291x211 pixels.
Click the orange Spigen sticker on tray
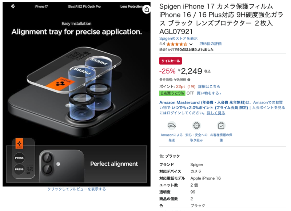60,83
